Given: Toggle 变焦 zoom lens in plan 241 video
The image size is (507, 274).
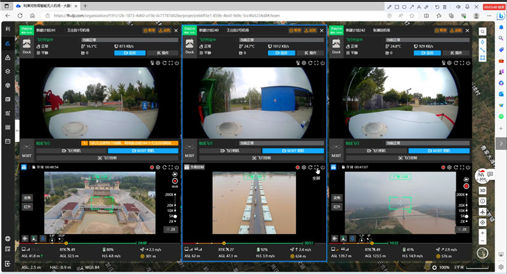Looking at the screenshot, I should pyautogui.click(x=27, y=197).
